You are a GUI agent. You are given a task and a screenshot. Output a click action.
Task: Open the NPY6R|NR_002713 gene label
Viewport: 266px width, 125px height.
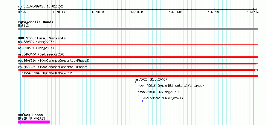pyautogui.click(x=31, y=118)
